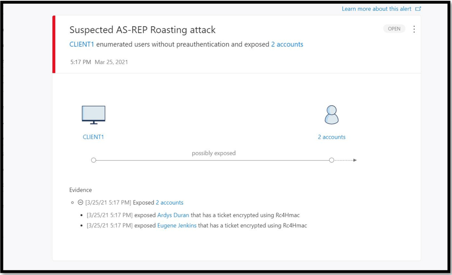Click the Suspected AS-REP Roasting attack title
The image size is (452, 275).
click(x=143, y=30)
